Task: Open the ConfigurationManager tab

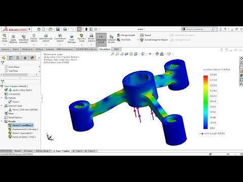Action: pos(18,58)
